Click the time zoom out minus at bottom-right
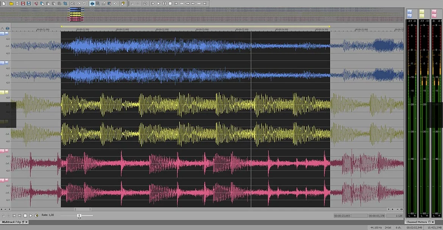 [397, 210]
